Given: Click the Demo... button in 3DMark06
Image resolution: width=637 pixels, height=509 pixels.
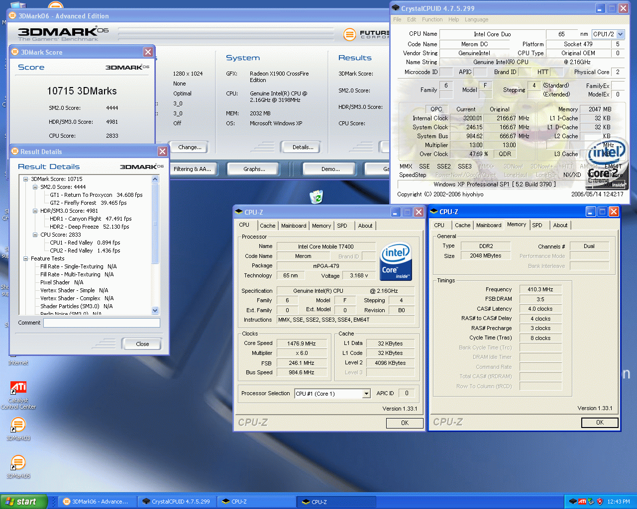Looking at the screenshot, I should pyautogui.click(x=330, y=169).
